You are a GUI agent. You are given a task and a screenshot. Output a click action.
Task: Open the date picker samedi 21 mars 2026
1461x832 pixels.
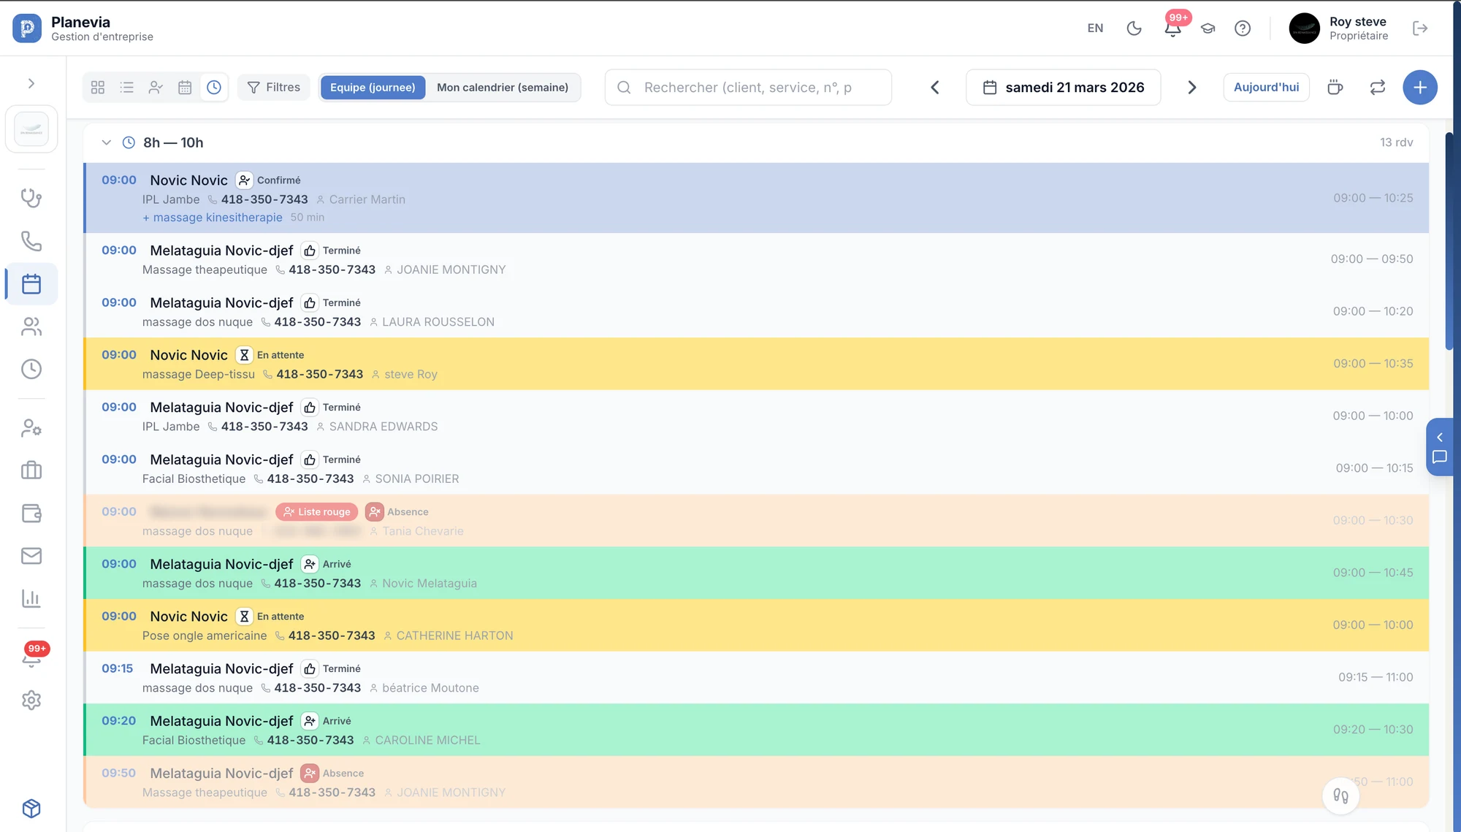1064,88
